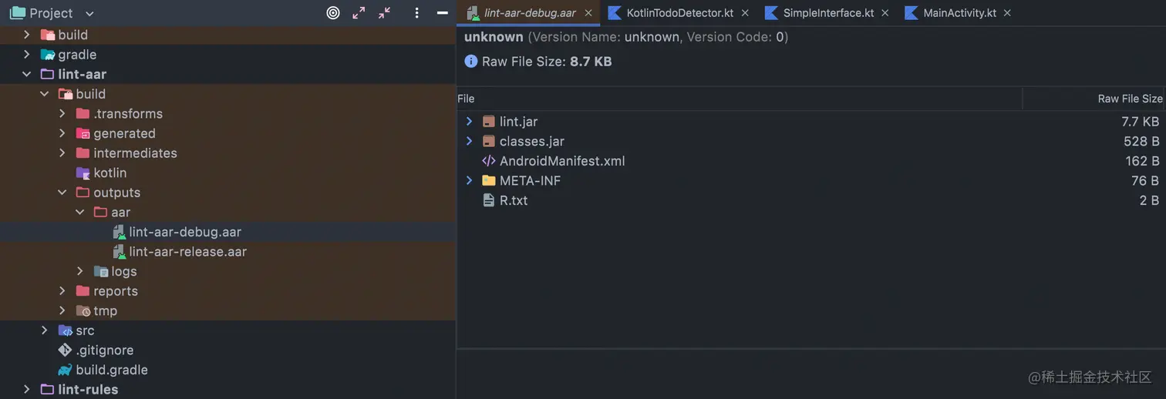Viewport: 1166px width, 399px height.
Task: Click the gradle folder icon
Action: (47, 55)
